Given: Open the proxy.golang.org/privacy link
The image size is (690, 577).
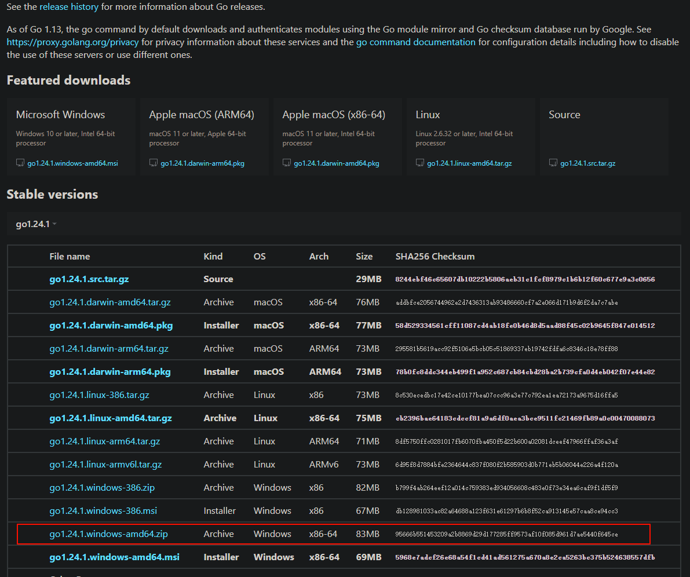Looking at the screenshot, I should click(x=72, y=42).
